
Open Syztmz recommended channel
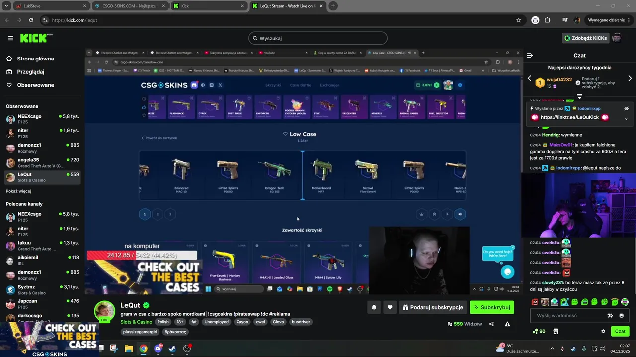42,290
